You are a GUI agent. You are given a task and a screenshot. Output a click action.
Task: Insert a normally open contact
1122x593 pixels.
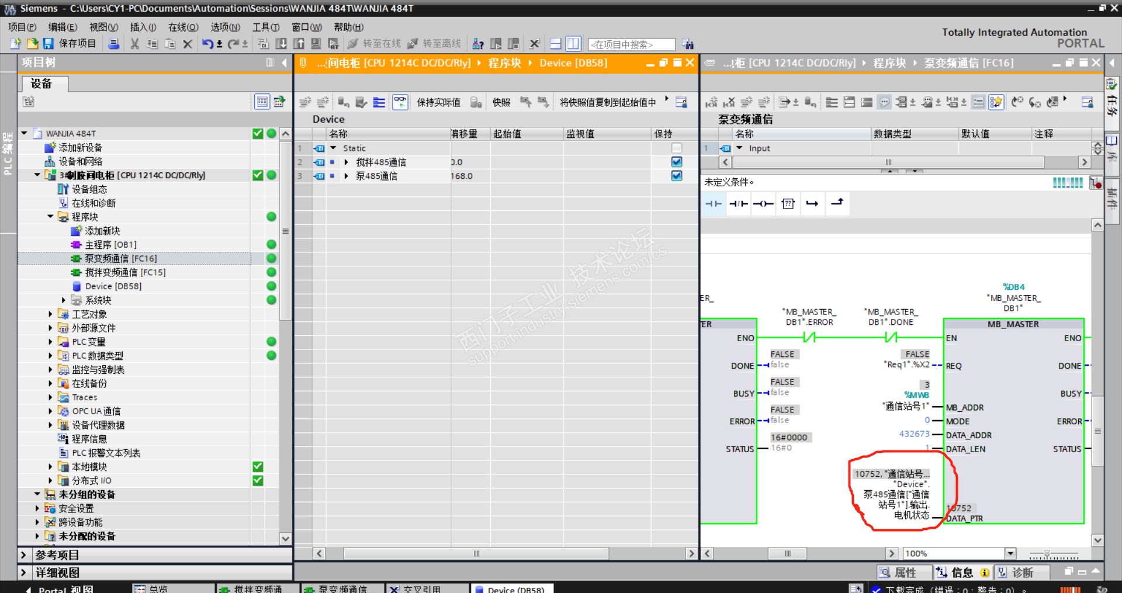click(x=714, y=204)
